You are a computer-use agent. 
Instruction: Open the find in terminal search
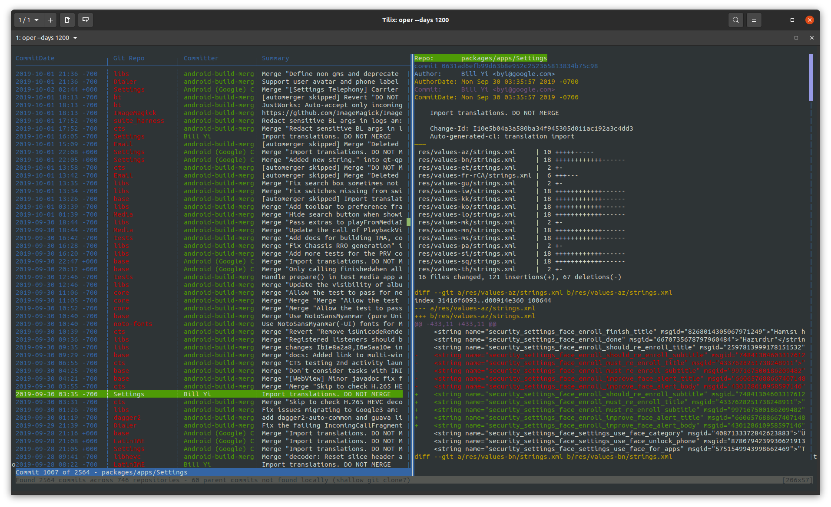click(x=735, y=20)
